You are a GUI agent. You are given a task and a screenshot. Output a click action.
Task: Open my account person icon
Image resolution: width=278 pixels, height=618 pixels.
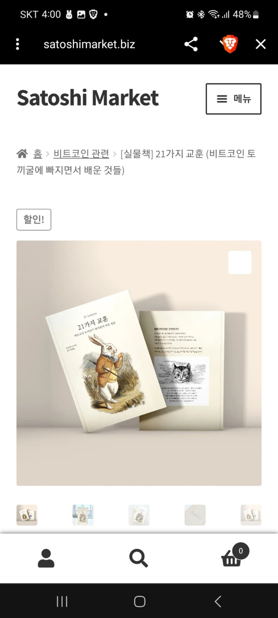(46, 558)
